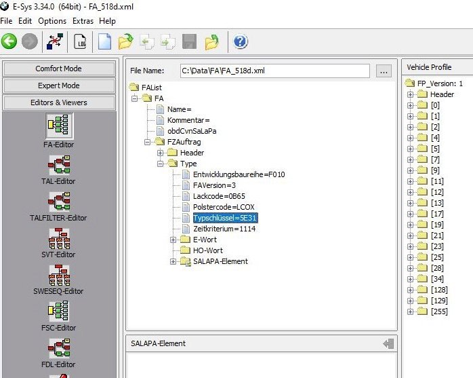The width and height of the screenshot is (473, 378).
Task: Expand the [128] folder in Vehicle Profile
Action: [410, 290]
